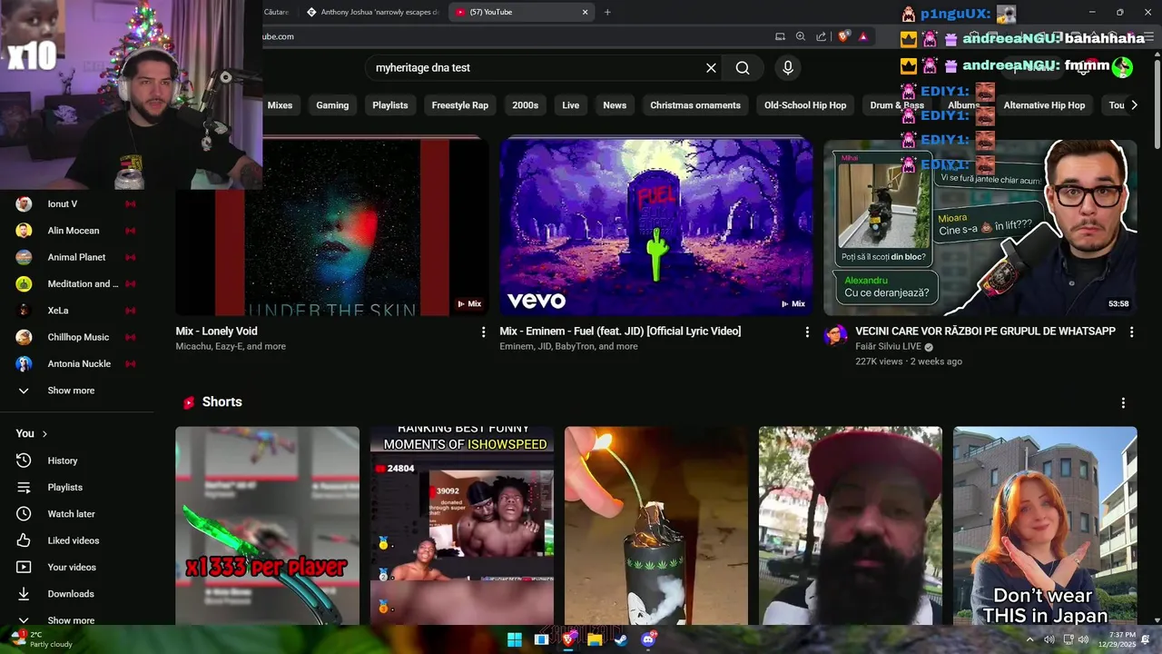Select the Live filter chip
The width and height of the screenshot is (1162, 654).
pyautogui.click(x=570, y=105)
